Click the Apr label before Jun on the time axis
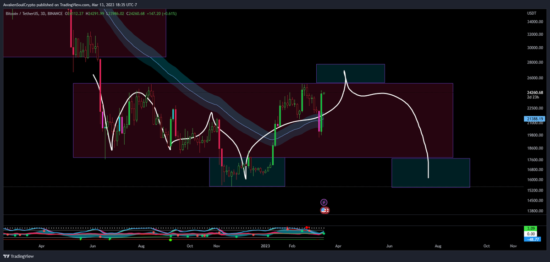This screenshot has width=550, height=262. (x=42, y=246)
